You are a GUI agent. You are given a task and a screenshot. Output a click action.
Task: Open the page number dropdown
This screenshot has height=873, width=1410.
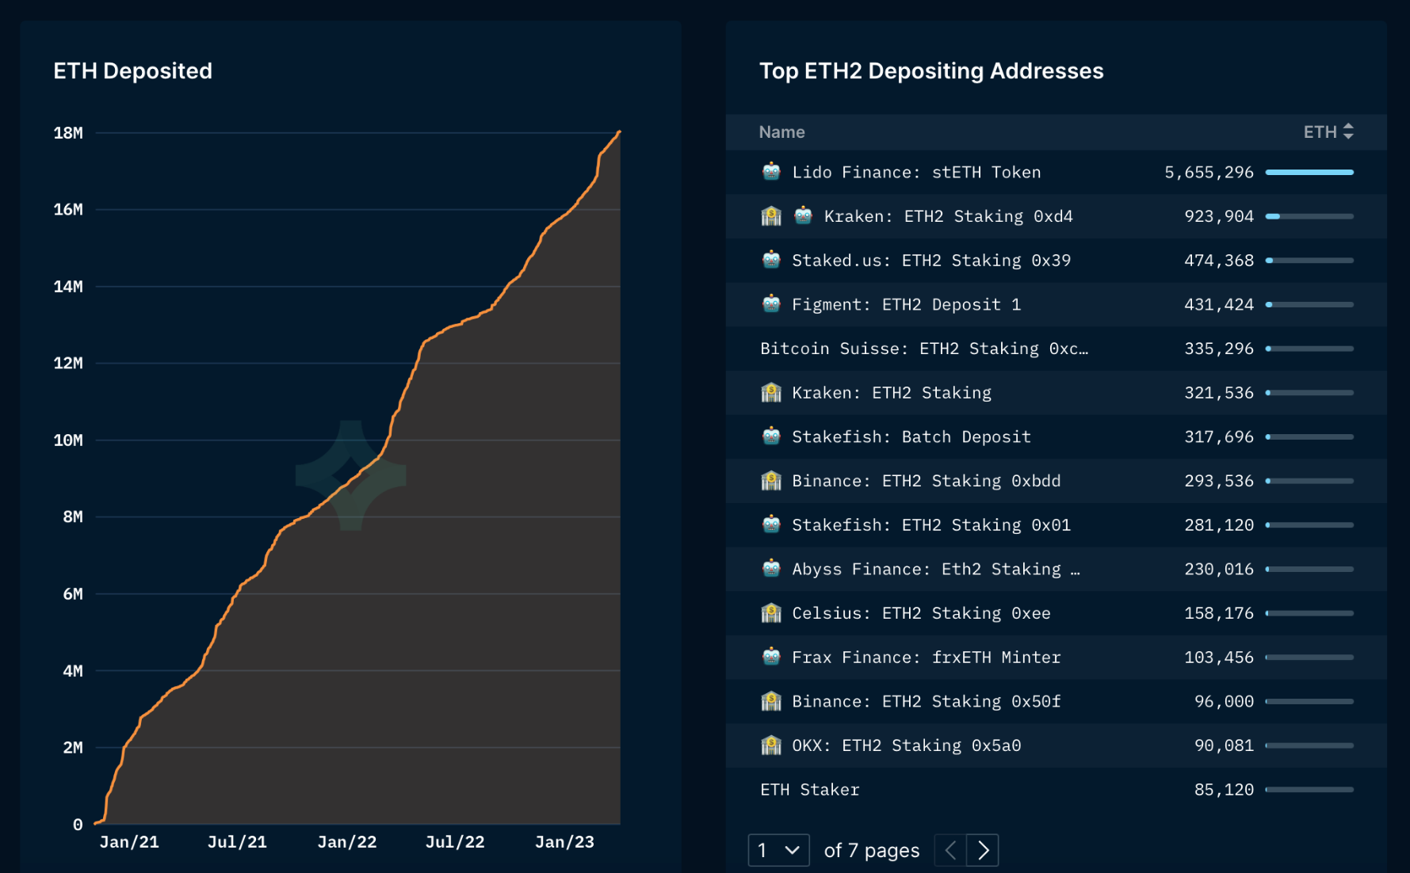[x=778, y=850]
